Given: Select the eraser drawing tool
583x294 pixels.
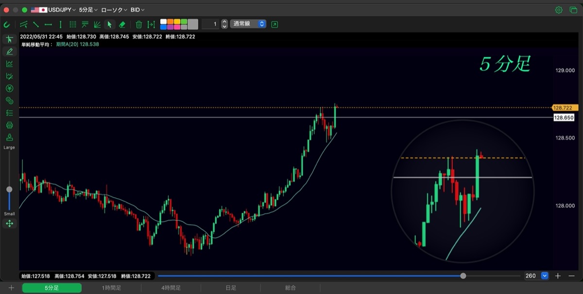Looking at the screenshot, I should click(x=122, y=24).
